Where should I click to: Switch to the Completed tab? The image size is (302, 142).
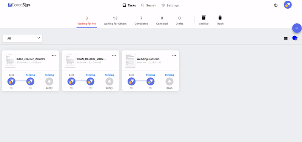coord(141,21)
